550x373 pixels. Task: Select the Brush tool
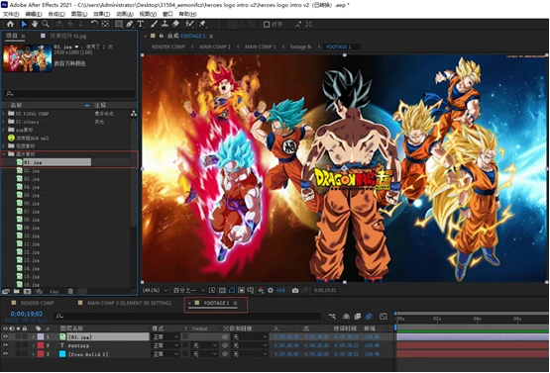(154, 24)
